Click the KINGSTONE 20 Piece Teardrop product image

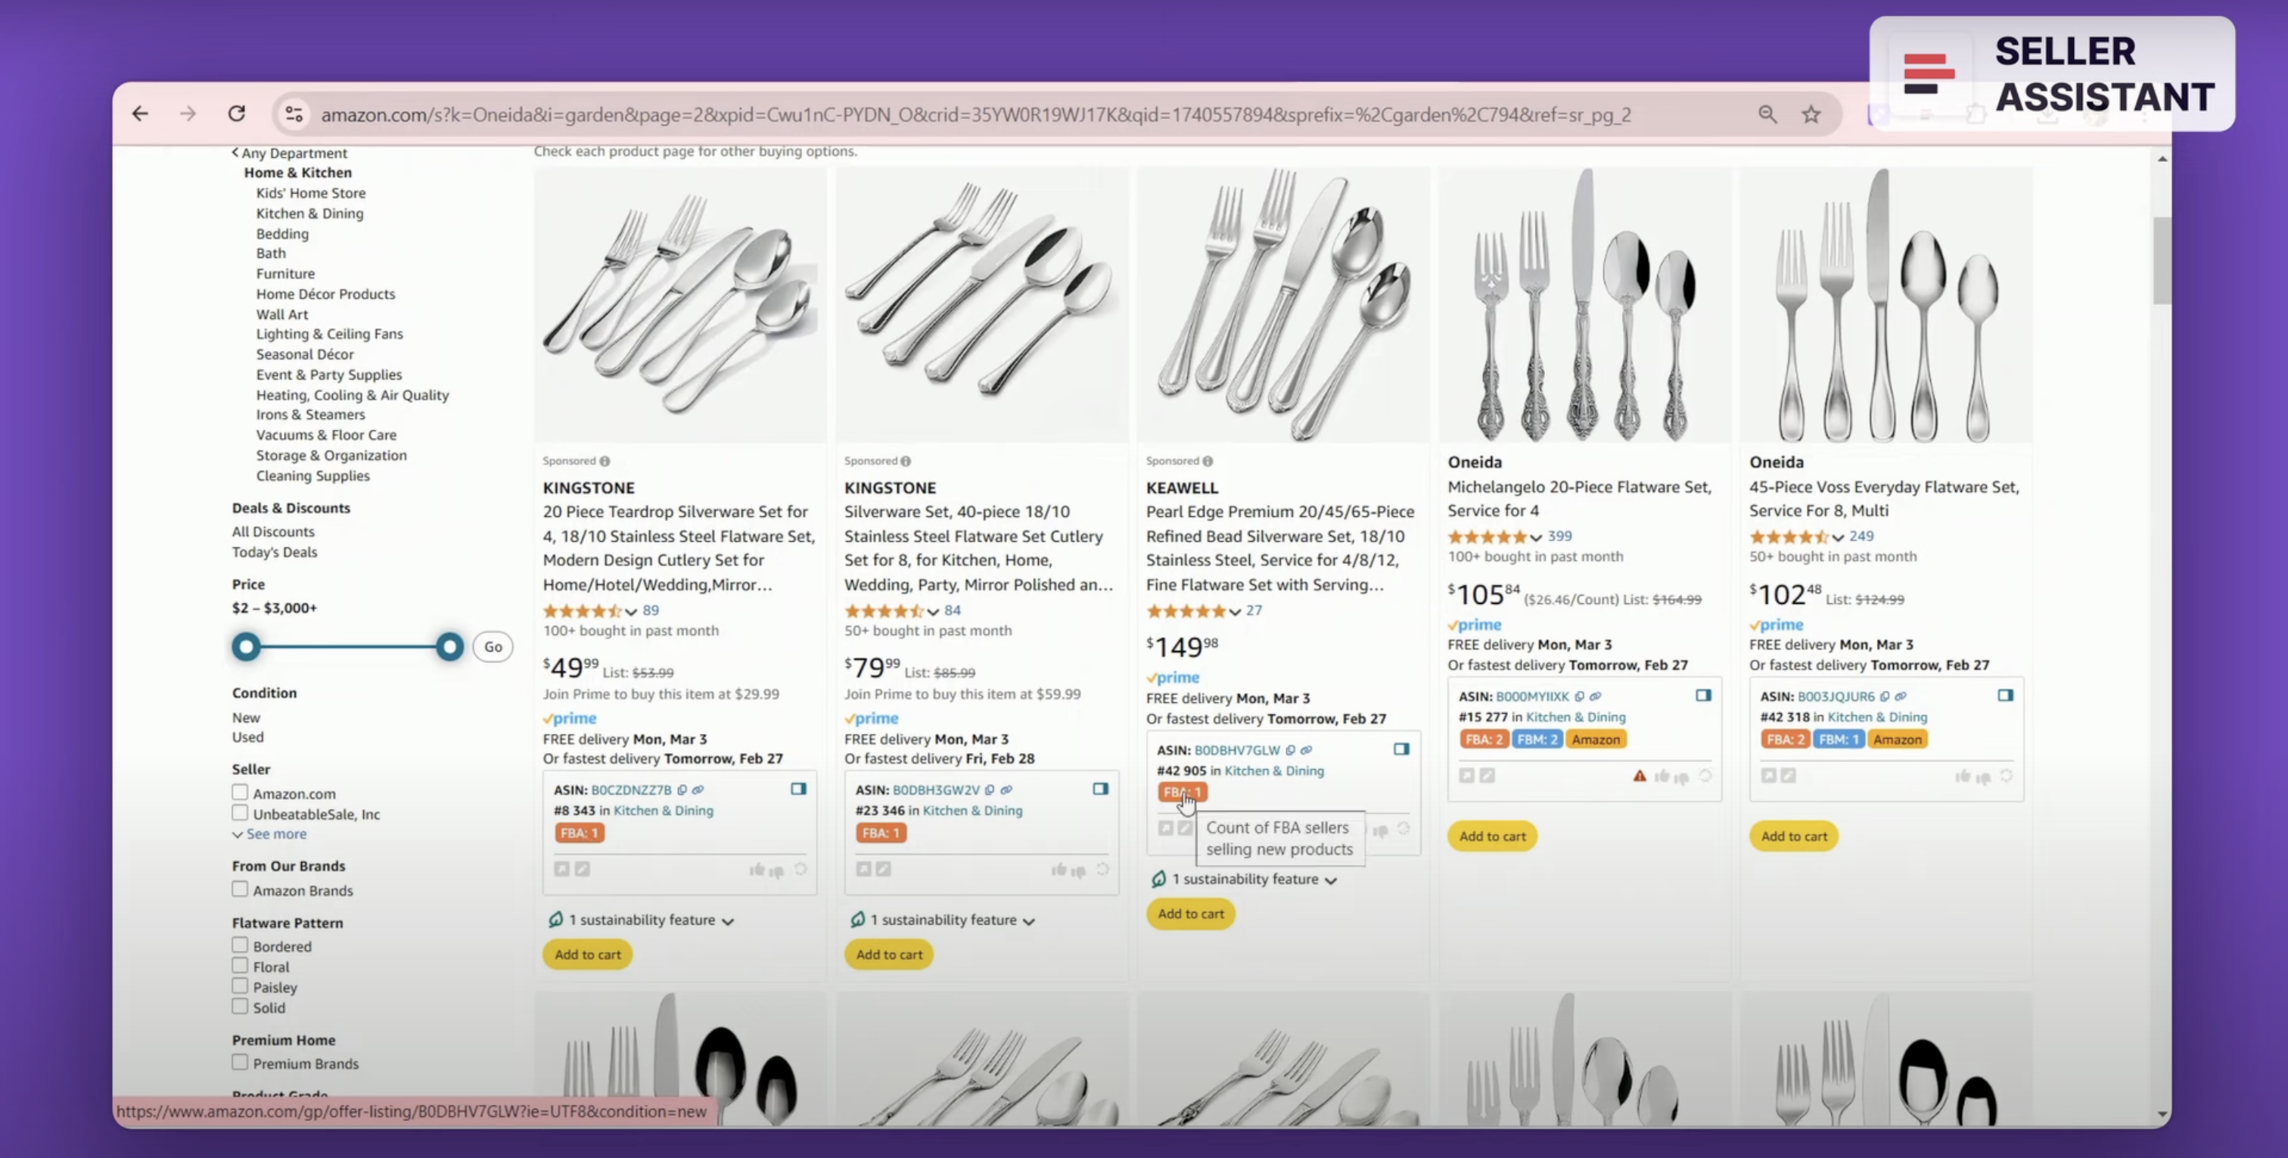tap(679, 305)
